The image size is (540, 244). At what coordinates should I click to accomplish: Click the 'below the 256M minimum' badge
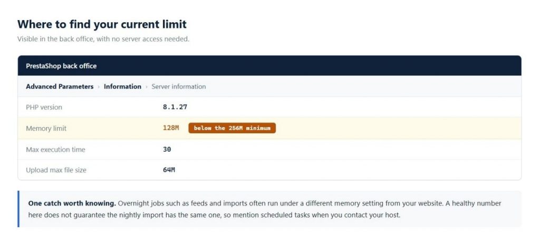click(x=232, y=128)
